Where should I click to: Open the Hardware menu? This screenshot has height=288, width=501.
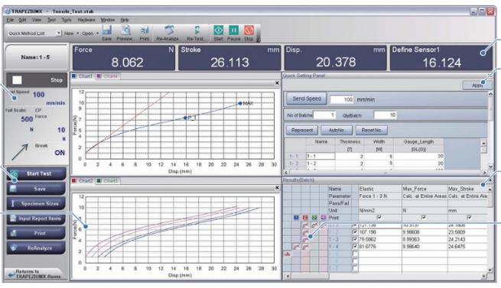pos(86,20)
